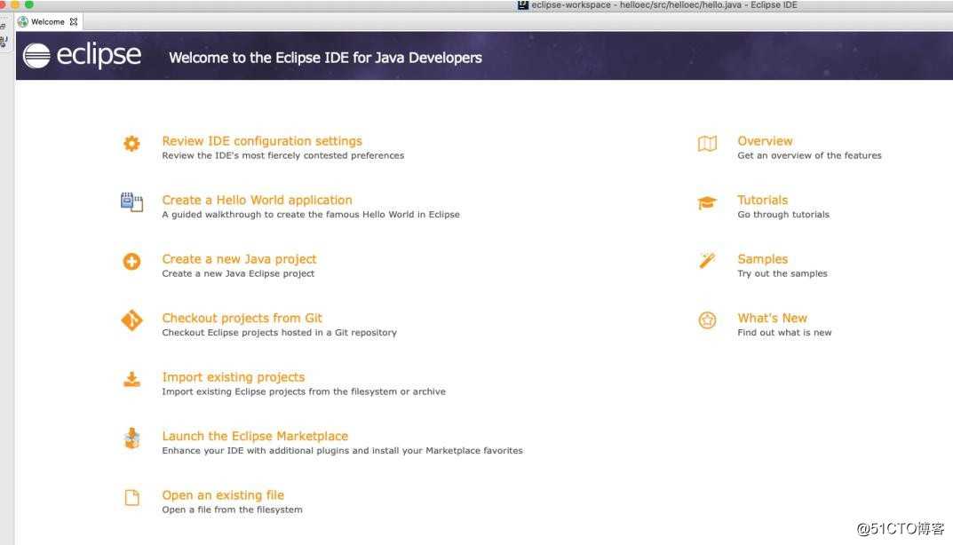Screen dimensions: 953x545
Task: Open Import existing projects link
Action: click(x=234, y=377)
